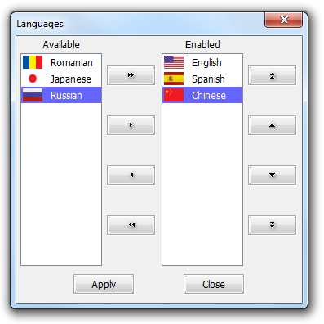Click the single left arrow button

[131, 175]
